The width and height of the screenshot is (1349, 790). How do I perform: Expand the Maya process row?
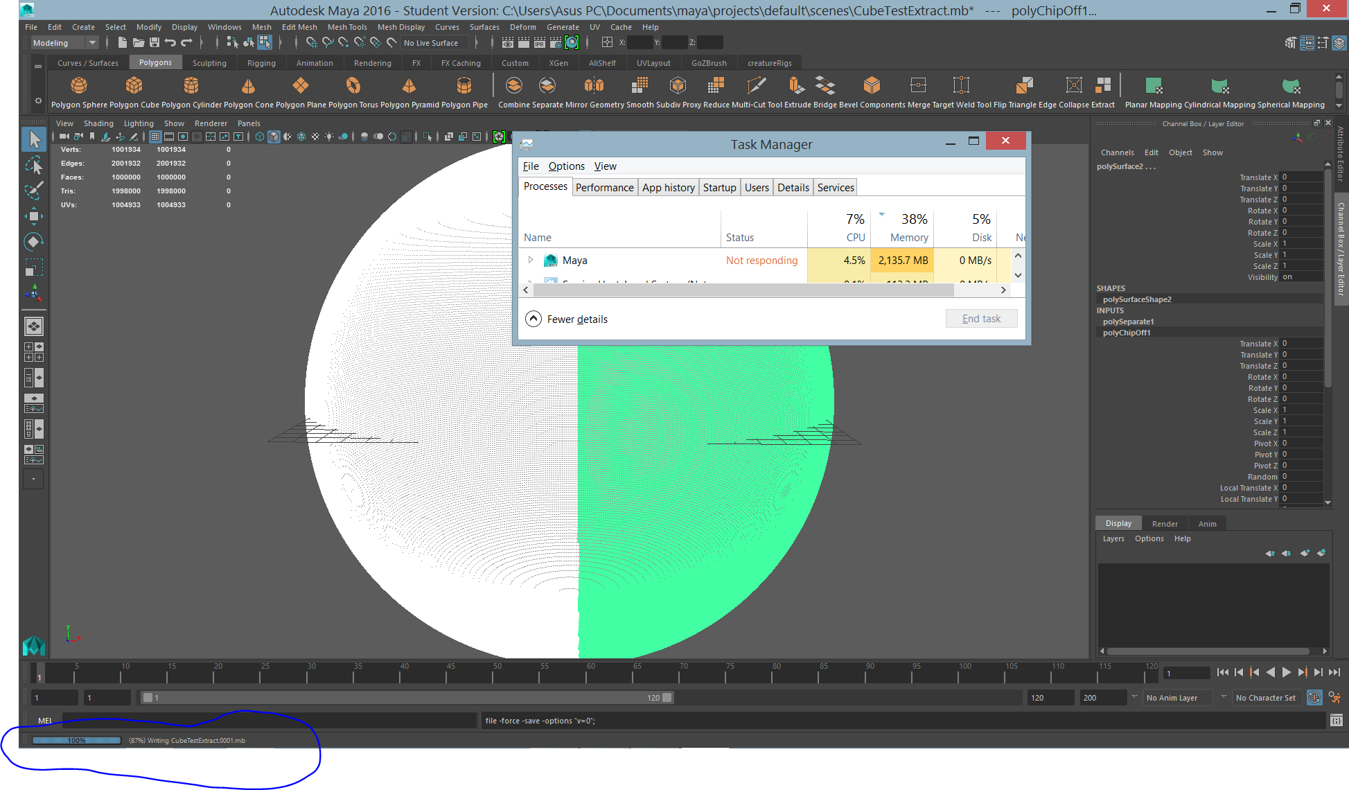531,260
